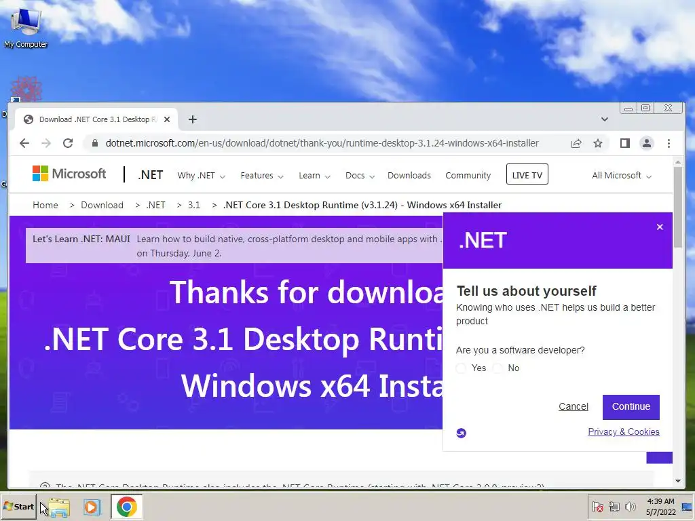Image resolution: width=695 pixels, height=521 pixels.
Task: Click the scrollbar up arrow
Action: click(x=678, y=162)
